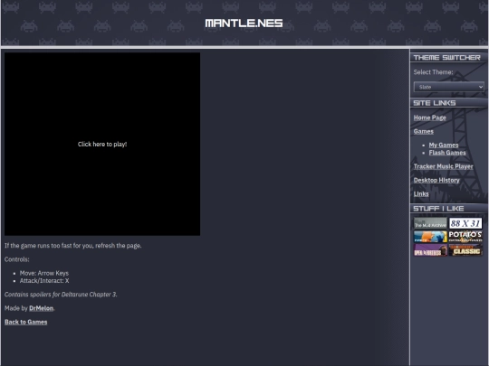Click the Deltarune spoilers notice text
The width and height of the screenshot is (489, 366).
(61, 294)
